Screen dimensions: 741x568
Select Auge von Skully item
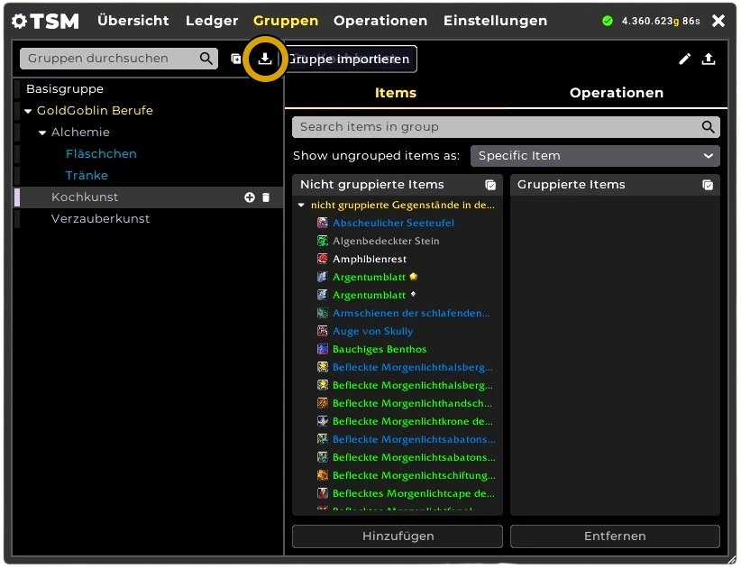[372, 331]
